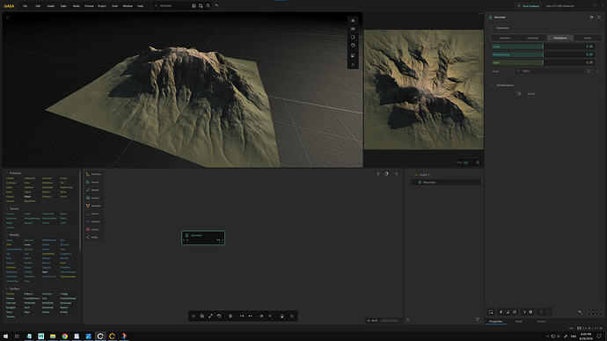The width and height of the screenshot is (607, 341).
Task: Jump to Utility in the category strip
Action: 92,238
